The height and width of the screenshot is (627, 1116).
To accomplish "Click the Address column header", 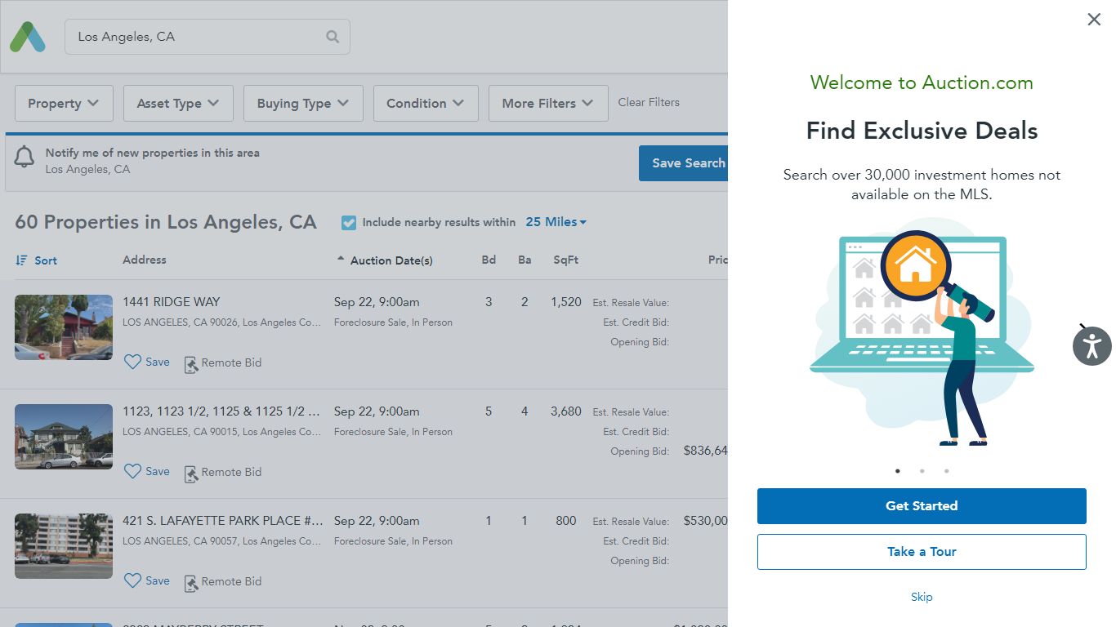I will [x=145, y=260].
